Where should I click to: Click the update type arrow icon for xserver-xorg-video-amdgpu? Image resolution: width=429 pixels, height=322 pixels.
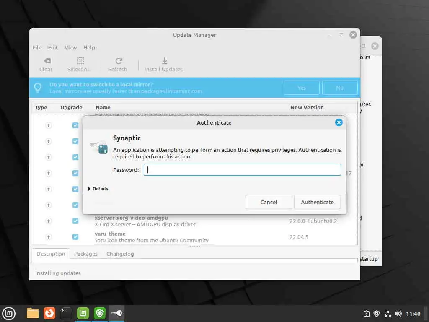[x=49, y=221]
